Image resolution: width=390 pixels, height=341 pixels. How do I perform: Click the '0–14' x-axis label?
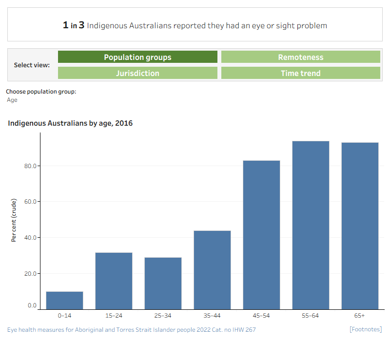(x=64, y=316)
